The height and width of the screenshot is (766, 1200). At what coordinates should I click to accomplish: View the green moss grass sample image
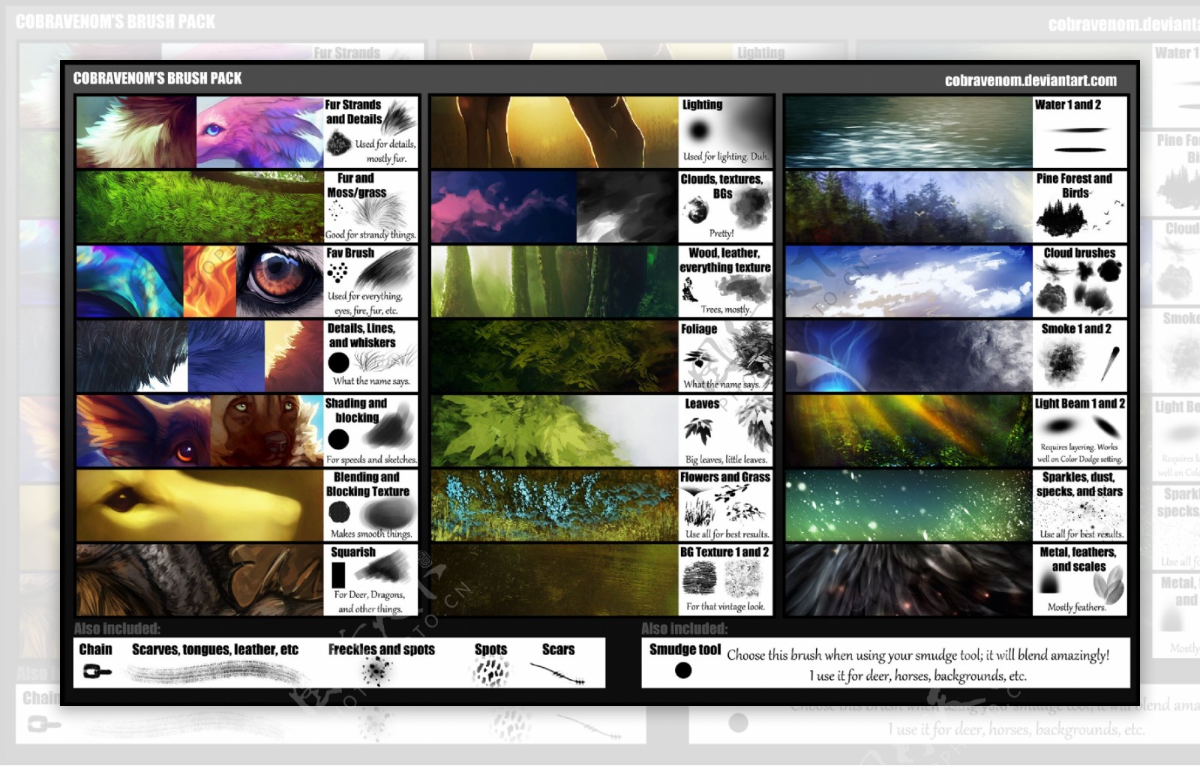199,206
